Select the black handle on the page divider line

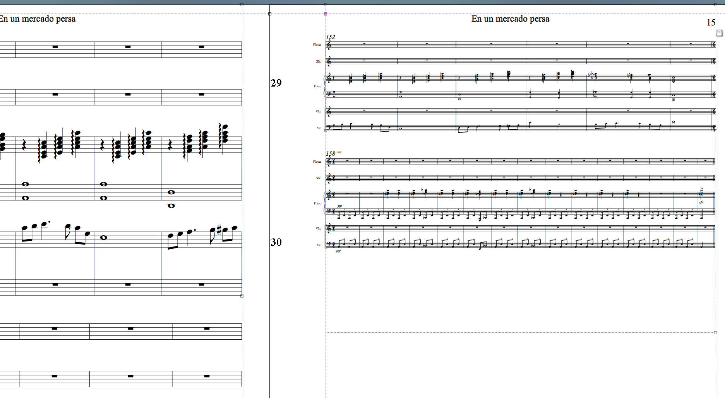270,14
